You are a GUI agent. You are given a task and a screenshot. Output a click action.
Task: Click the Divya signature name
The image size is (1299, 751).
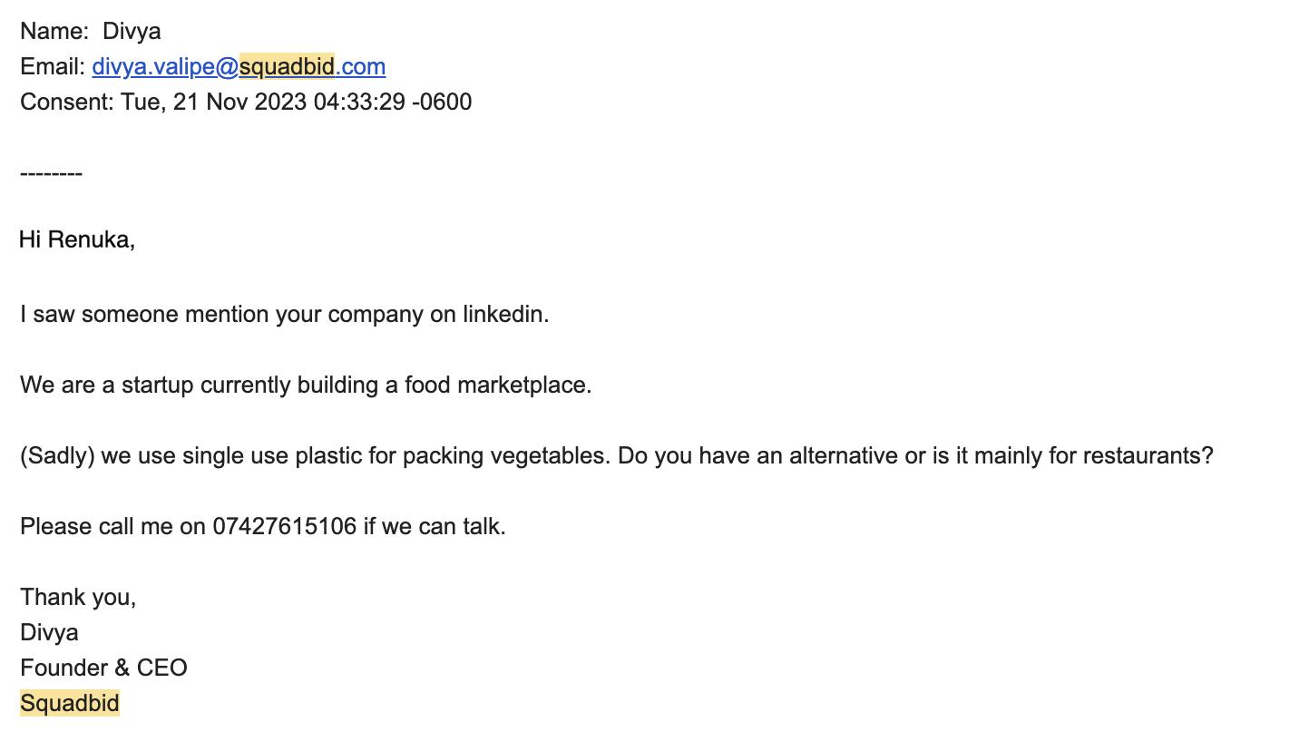[x=49, y=632]
